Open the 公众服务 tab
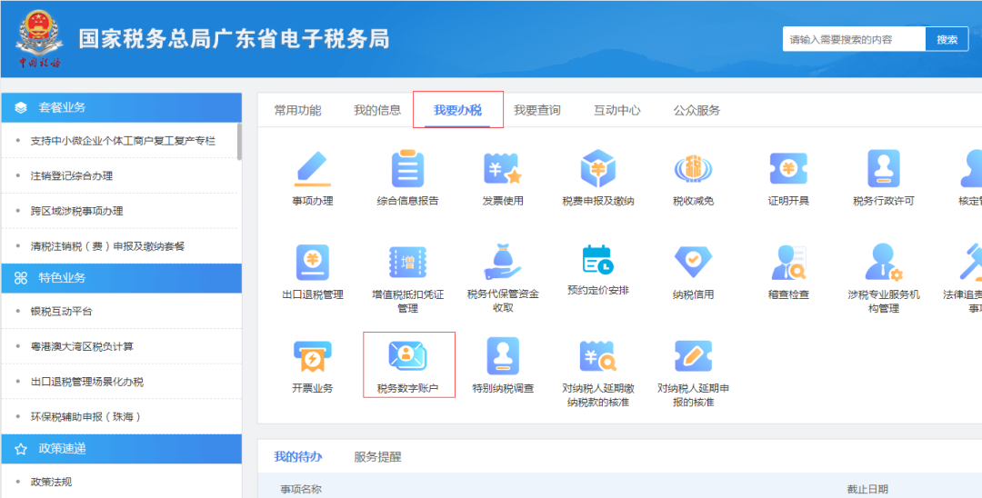Screen dimensions: 982x498 pos(696,111)
